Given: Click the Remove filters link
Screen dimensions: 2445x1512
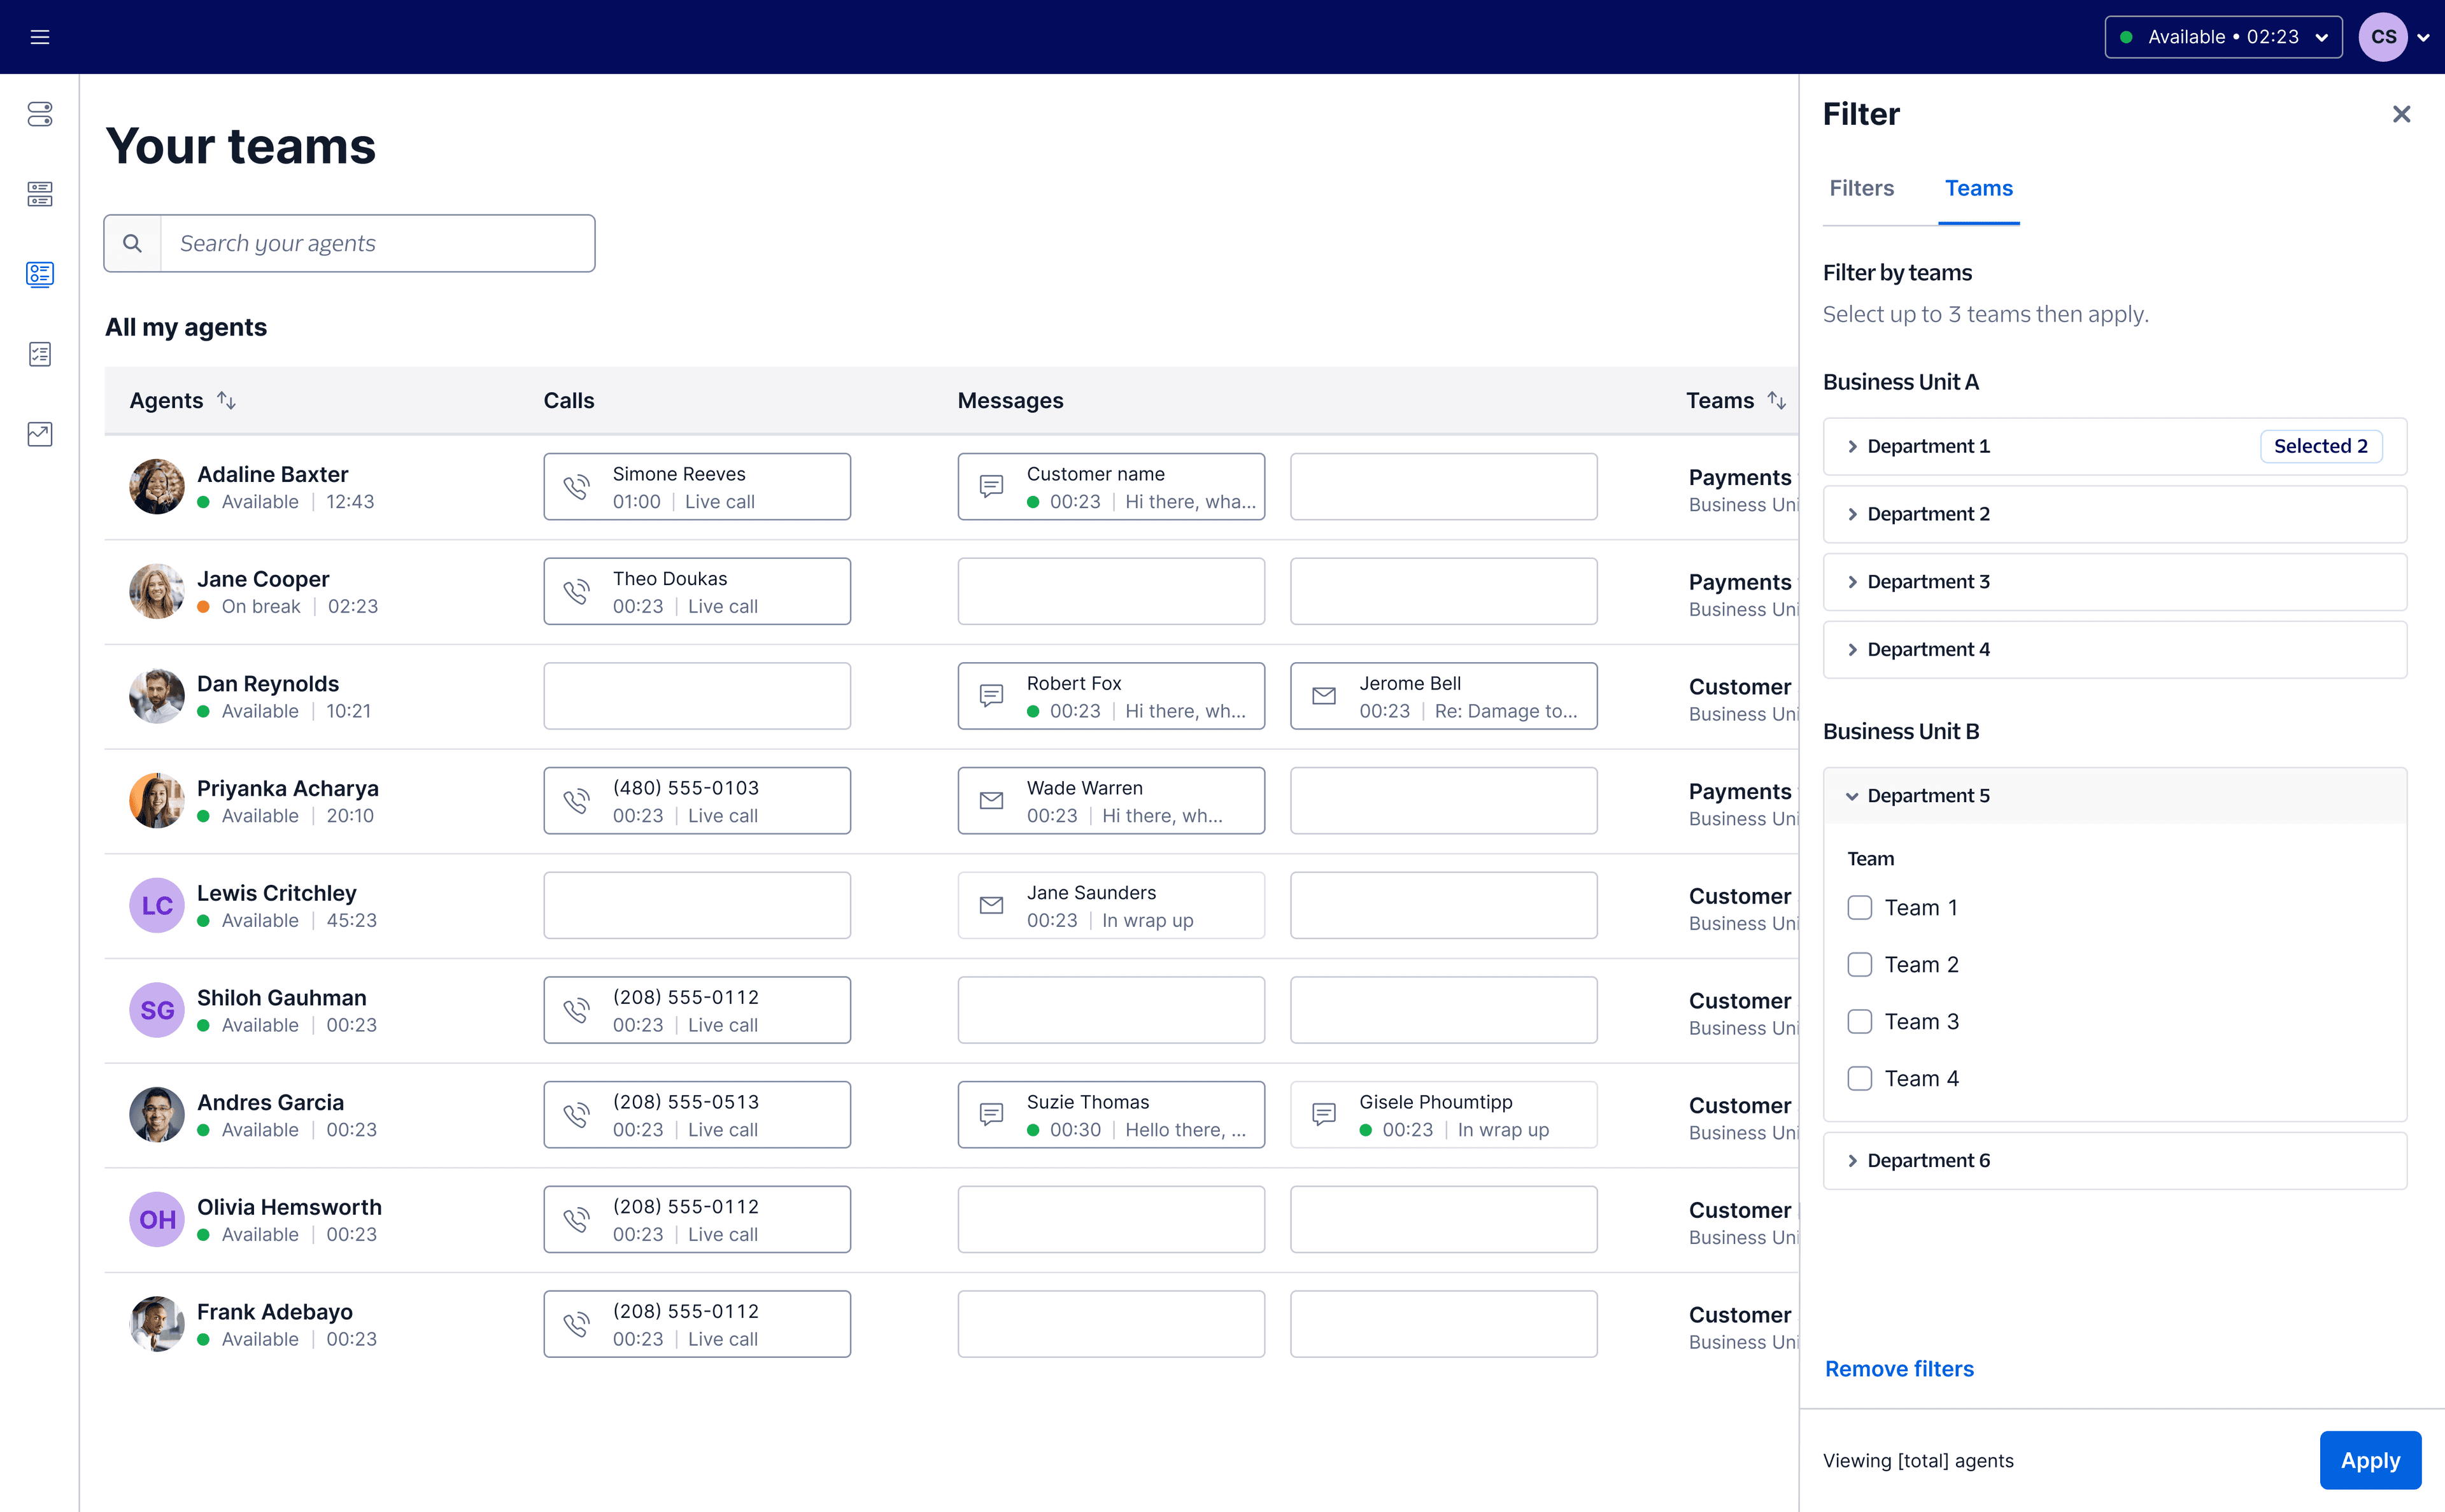Looking at the screenshot, I should click(1899, 1369).
